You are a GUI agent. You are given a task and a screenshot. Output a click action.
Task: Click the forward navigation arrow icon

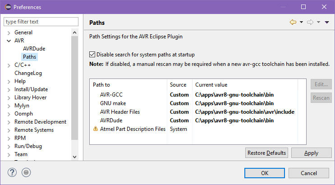[310, 22]
